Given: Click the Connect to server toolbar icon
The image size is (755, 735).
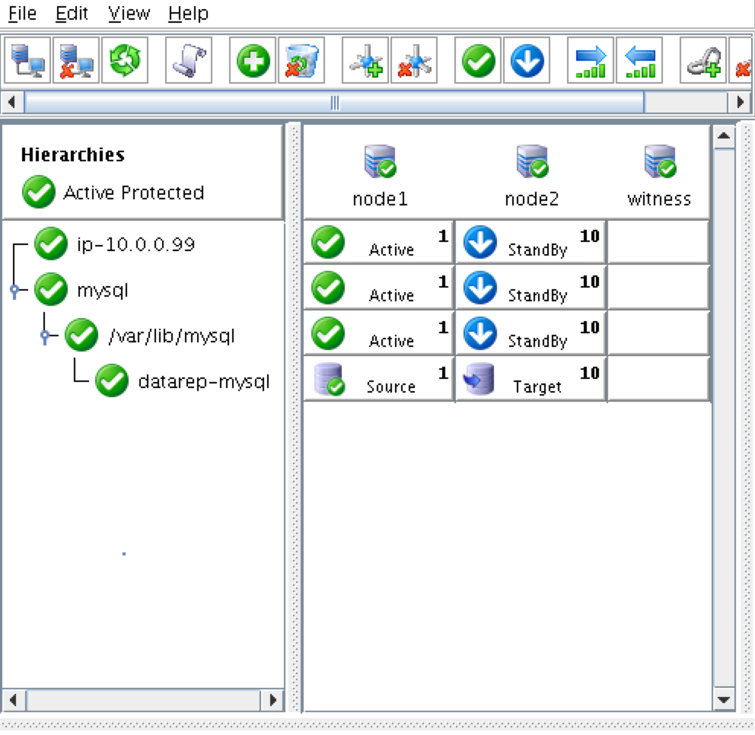Looking at the screenshot, I should coord(27,61).
